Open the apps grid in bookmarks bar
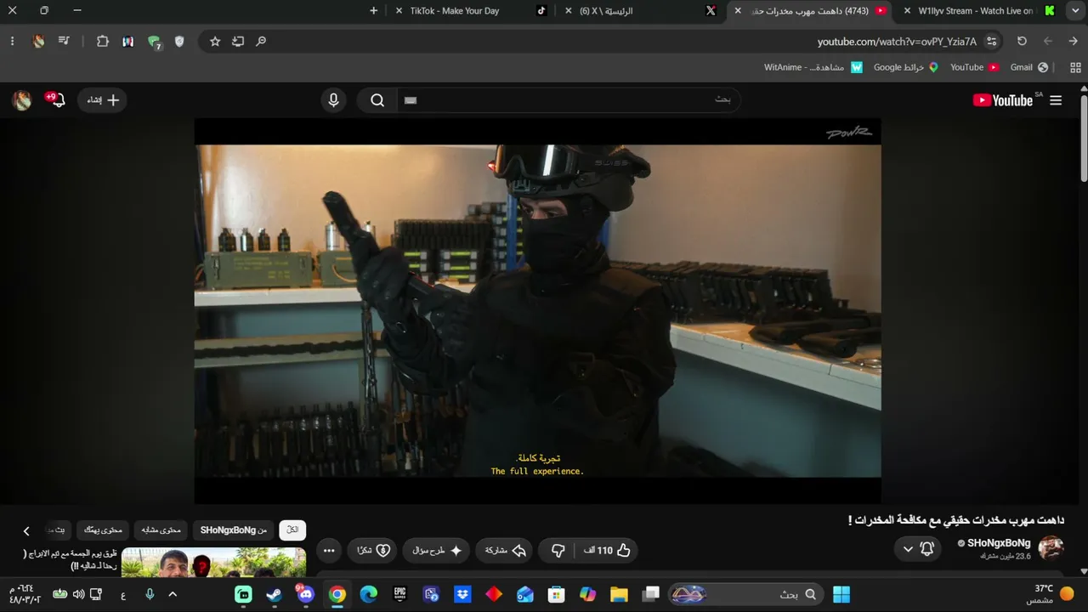This screenshot has height=612, width=1088. pos(1076,67)
